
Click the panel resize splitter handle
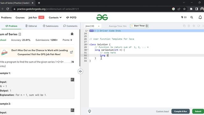(80, 71)
